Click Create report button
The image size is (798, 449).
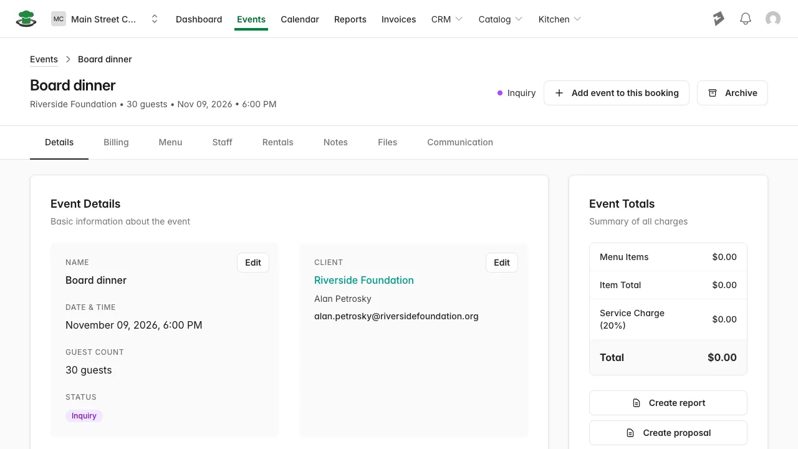click(x=668, y=403)
